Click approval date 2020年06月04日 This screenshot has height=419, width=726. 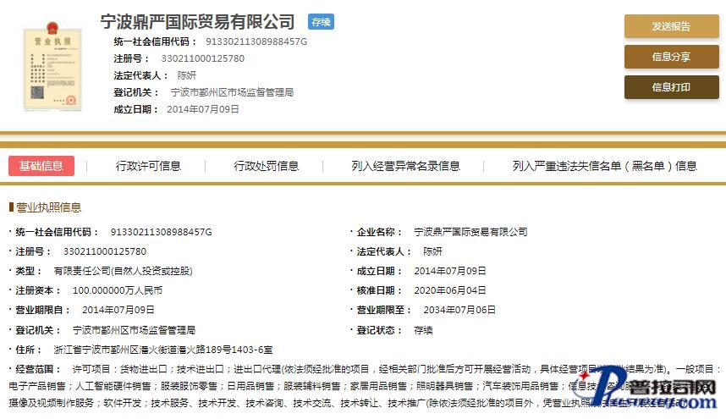[x=450, y=290]
